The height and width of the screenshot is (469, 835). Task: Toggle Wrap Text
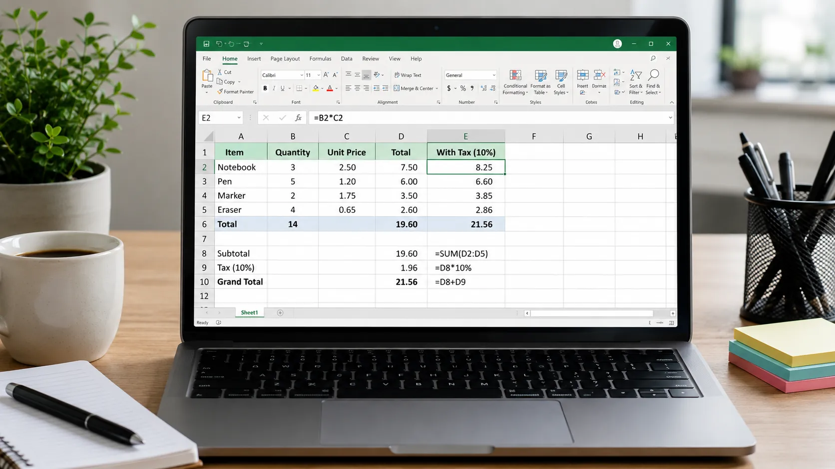(x=408, y=75)
